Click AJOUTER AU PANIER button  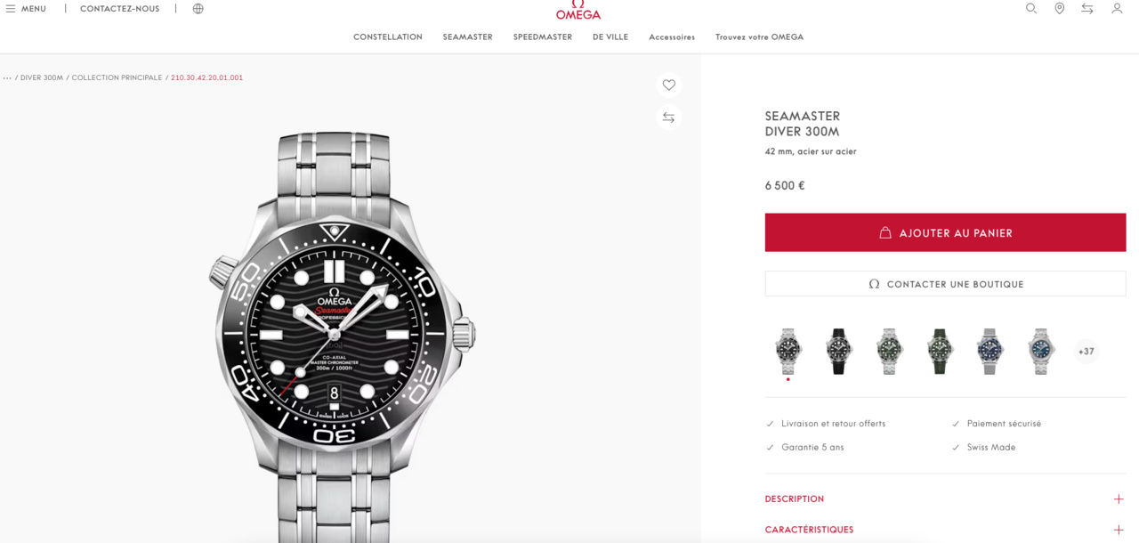[945, 232]
